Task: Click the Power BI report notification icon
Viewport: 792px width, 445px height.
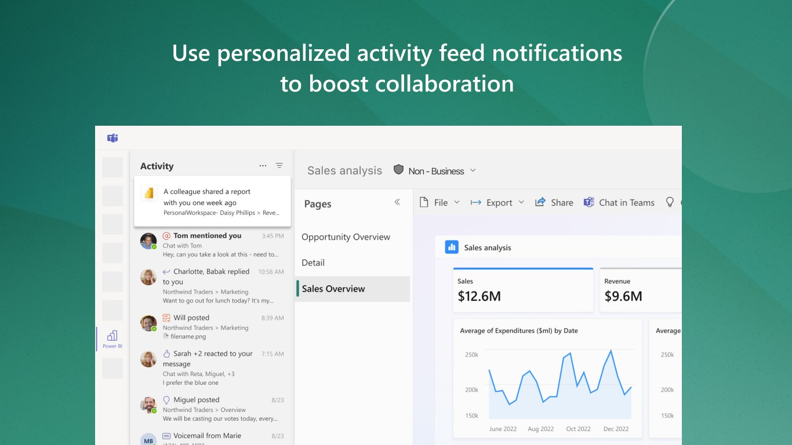Action: click(149, 194)
